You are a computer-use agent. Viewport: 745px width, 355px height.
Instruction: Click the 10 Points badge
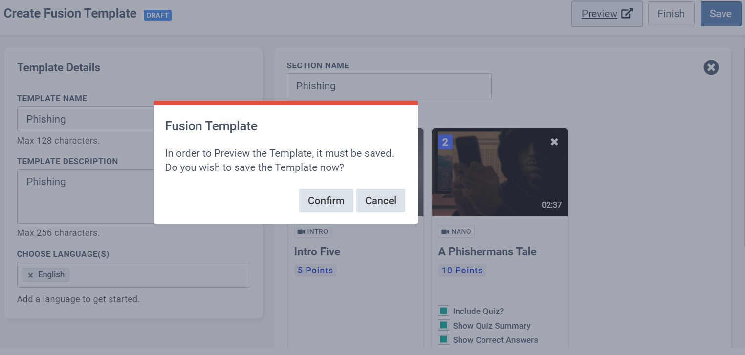462,271
